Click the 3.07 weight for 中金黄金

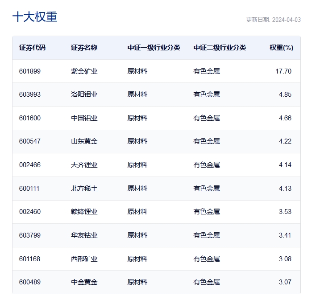(285, 282)
